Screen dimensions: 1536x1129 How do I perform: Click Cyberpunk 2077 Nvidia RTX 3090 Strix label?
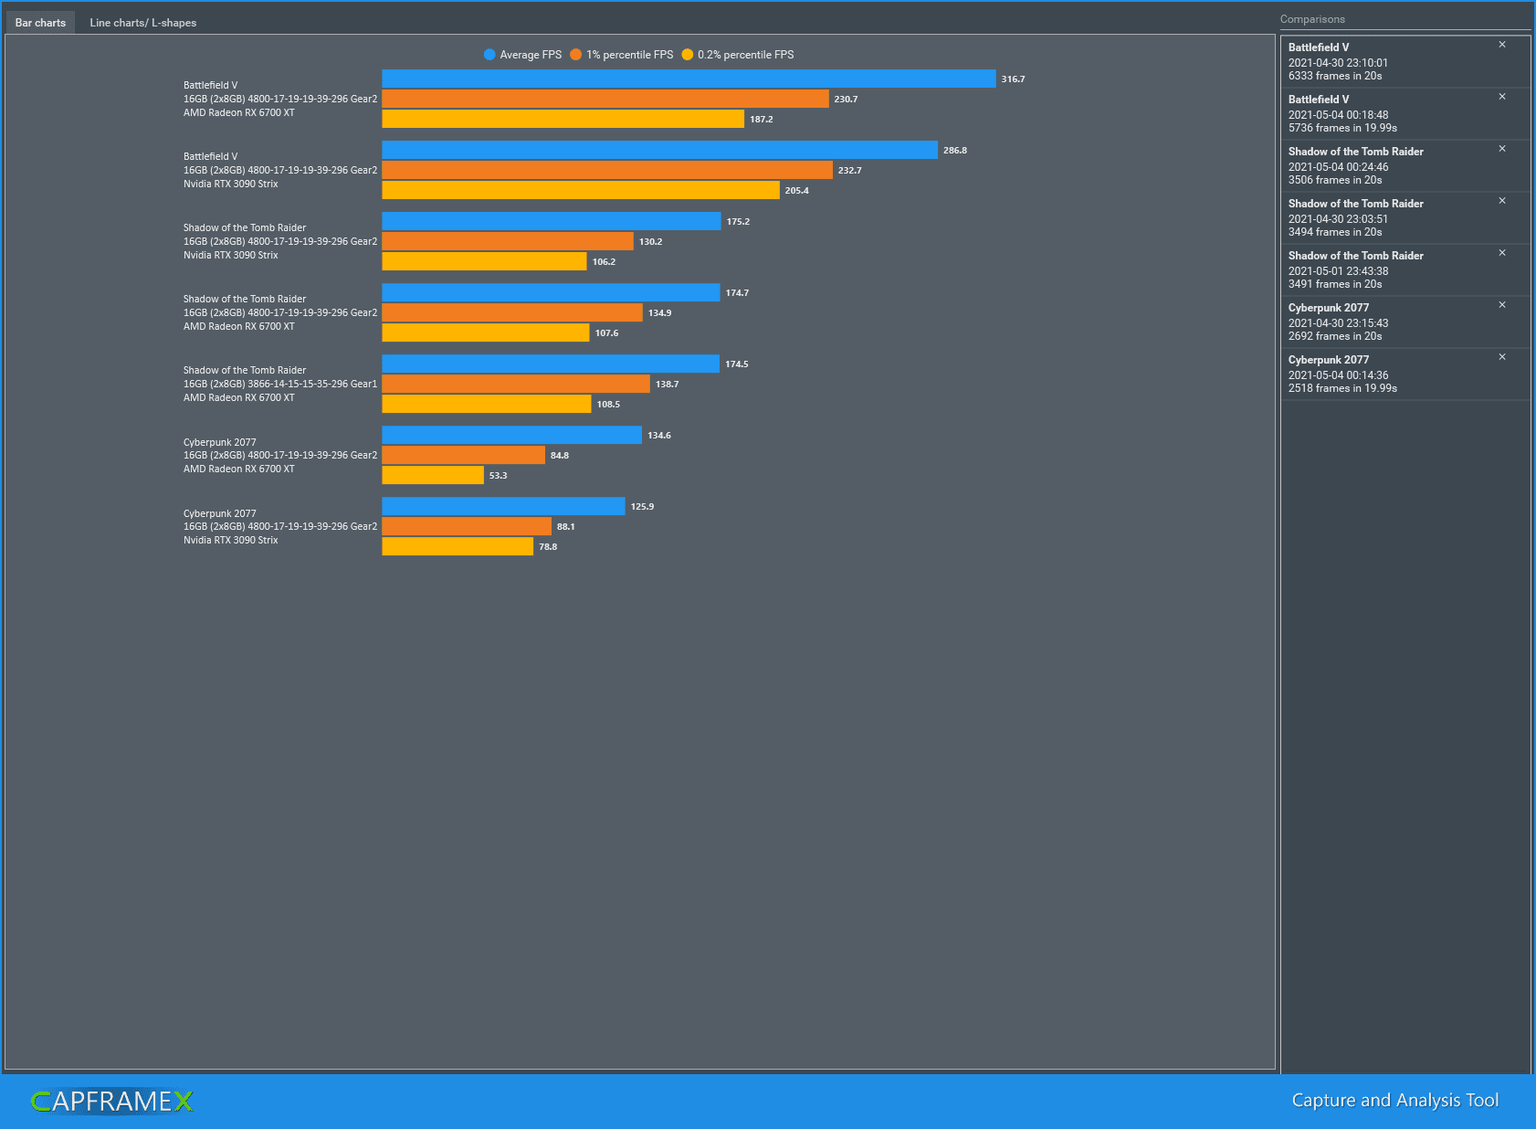click(280, 526)
